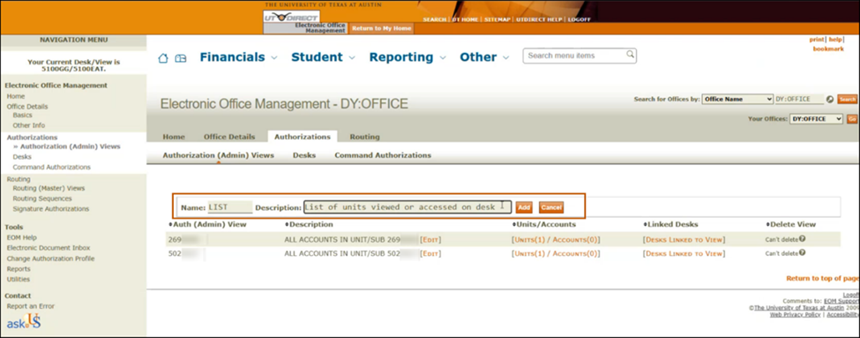Open the home house icon
The width and height of the screenshot is (860, 338).
(163, 58)
